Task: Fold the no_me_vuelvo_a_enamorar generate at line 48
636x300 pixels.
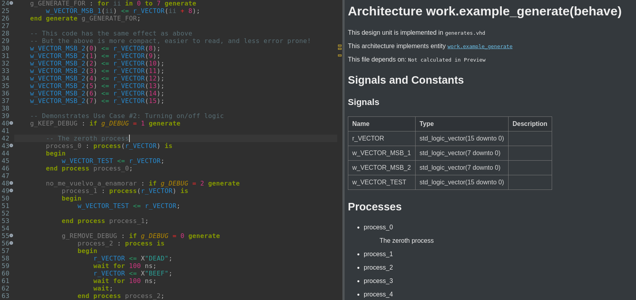Action: tap(11, 183)
